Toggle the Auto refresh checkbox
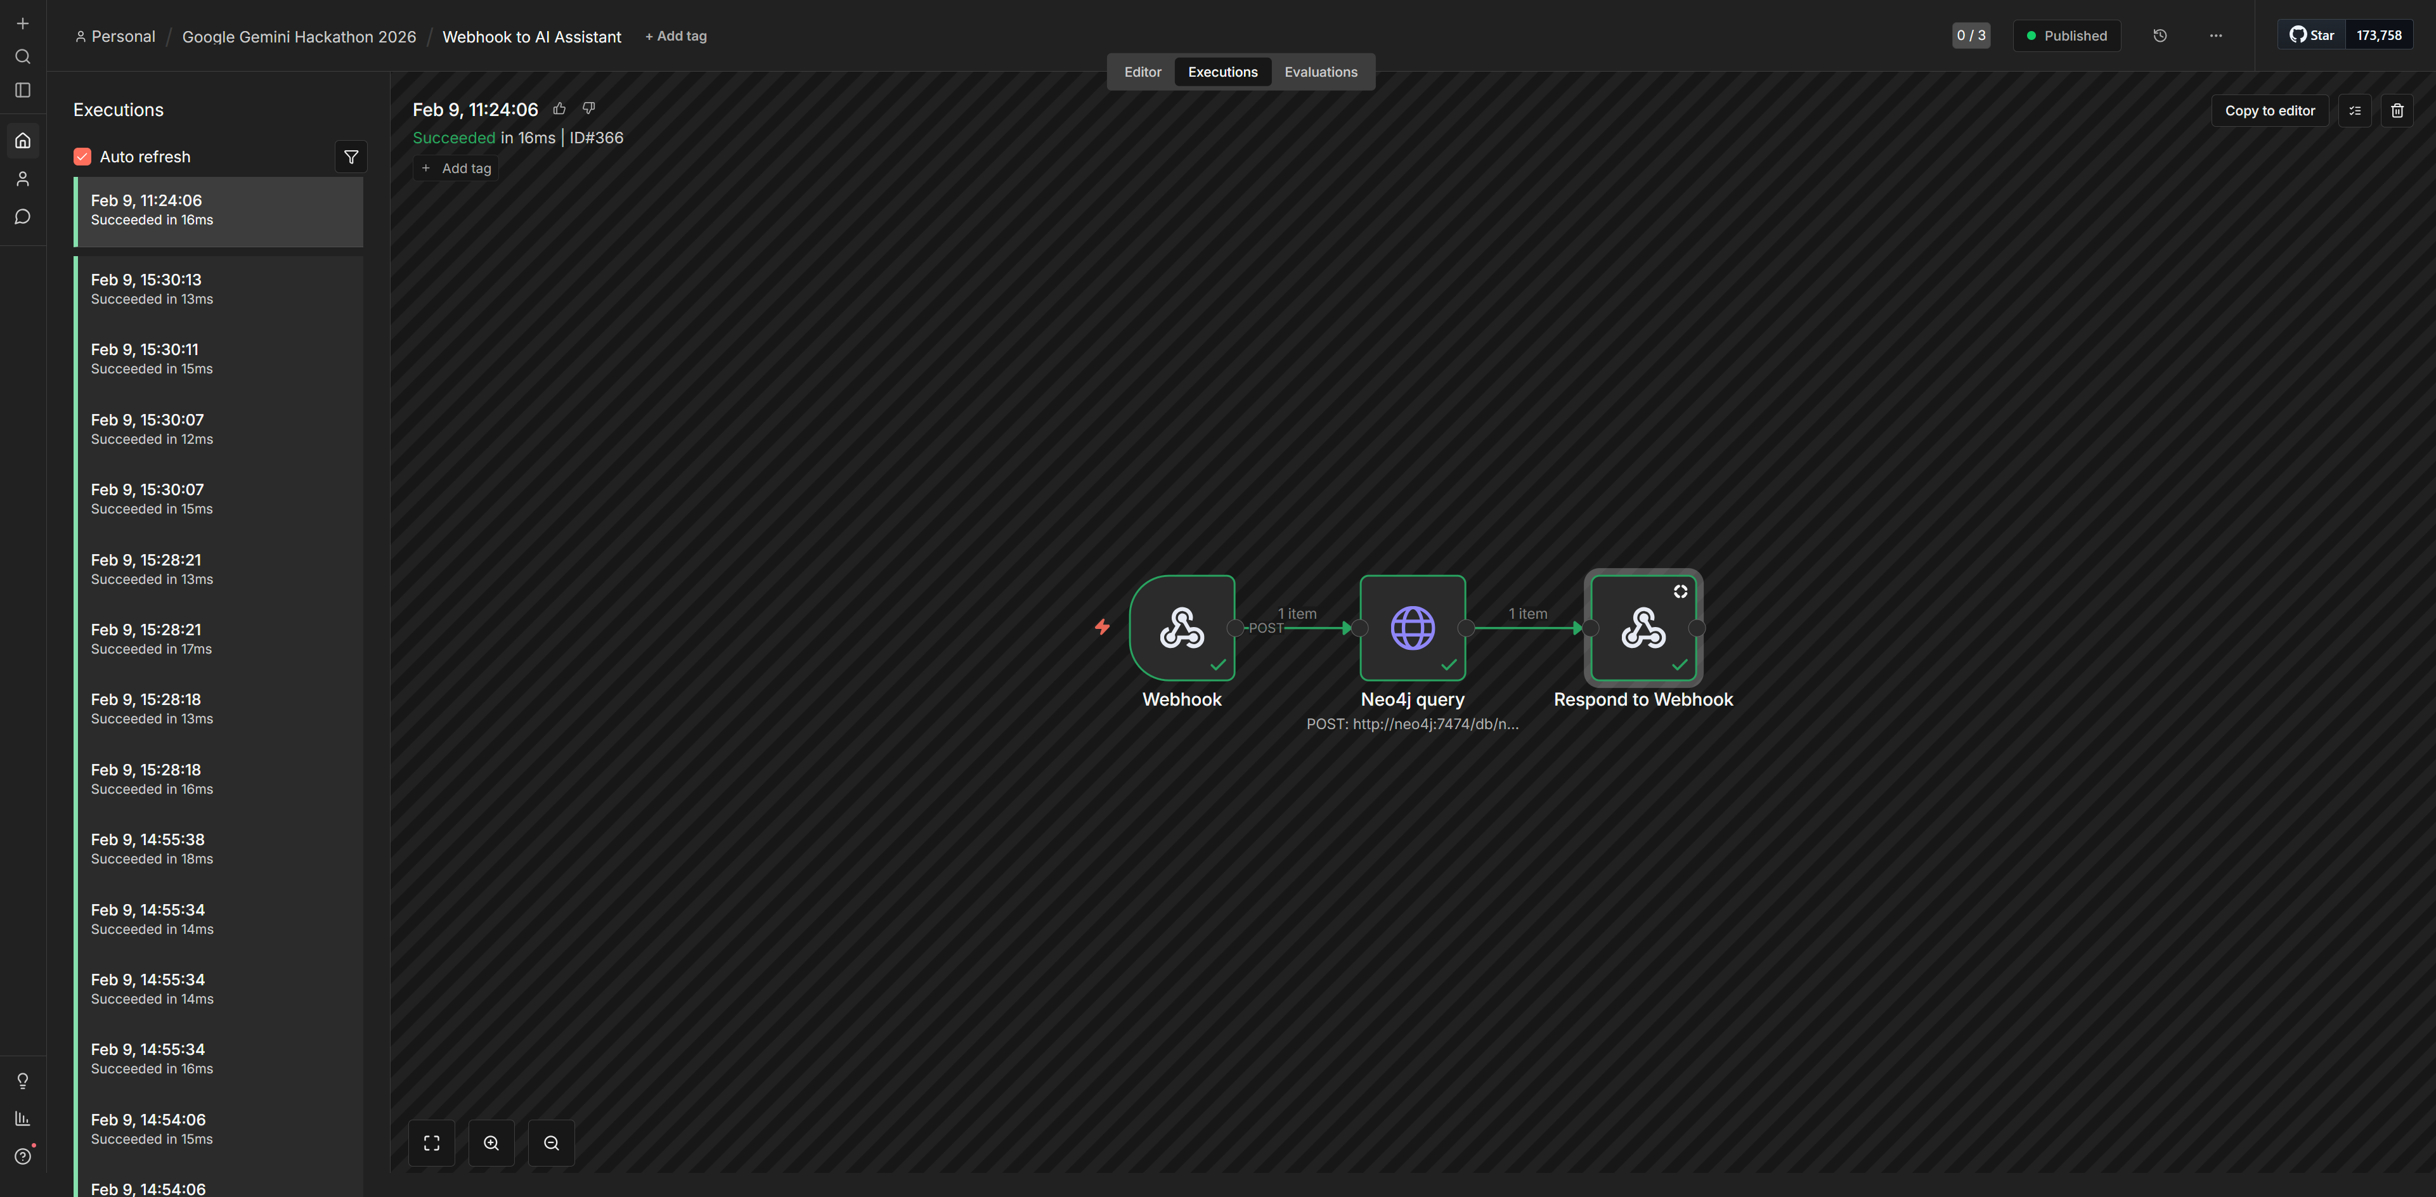Viewport: 2436px width, 1197px height. [x=82, y=157]
